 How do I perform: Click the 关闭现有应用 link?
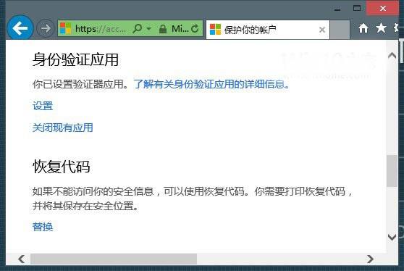point(62,128)
